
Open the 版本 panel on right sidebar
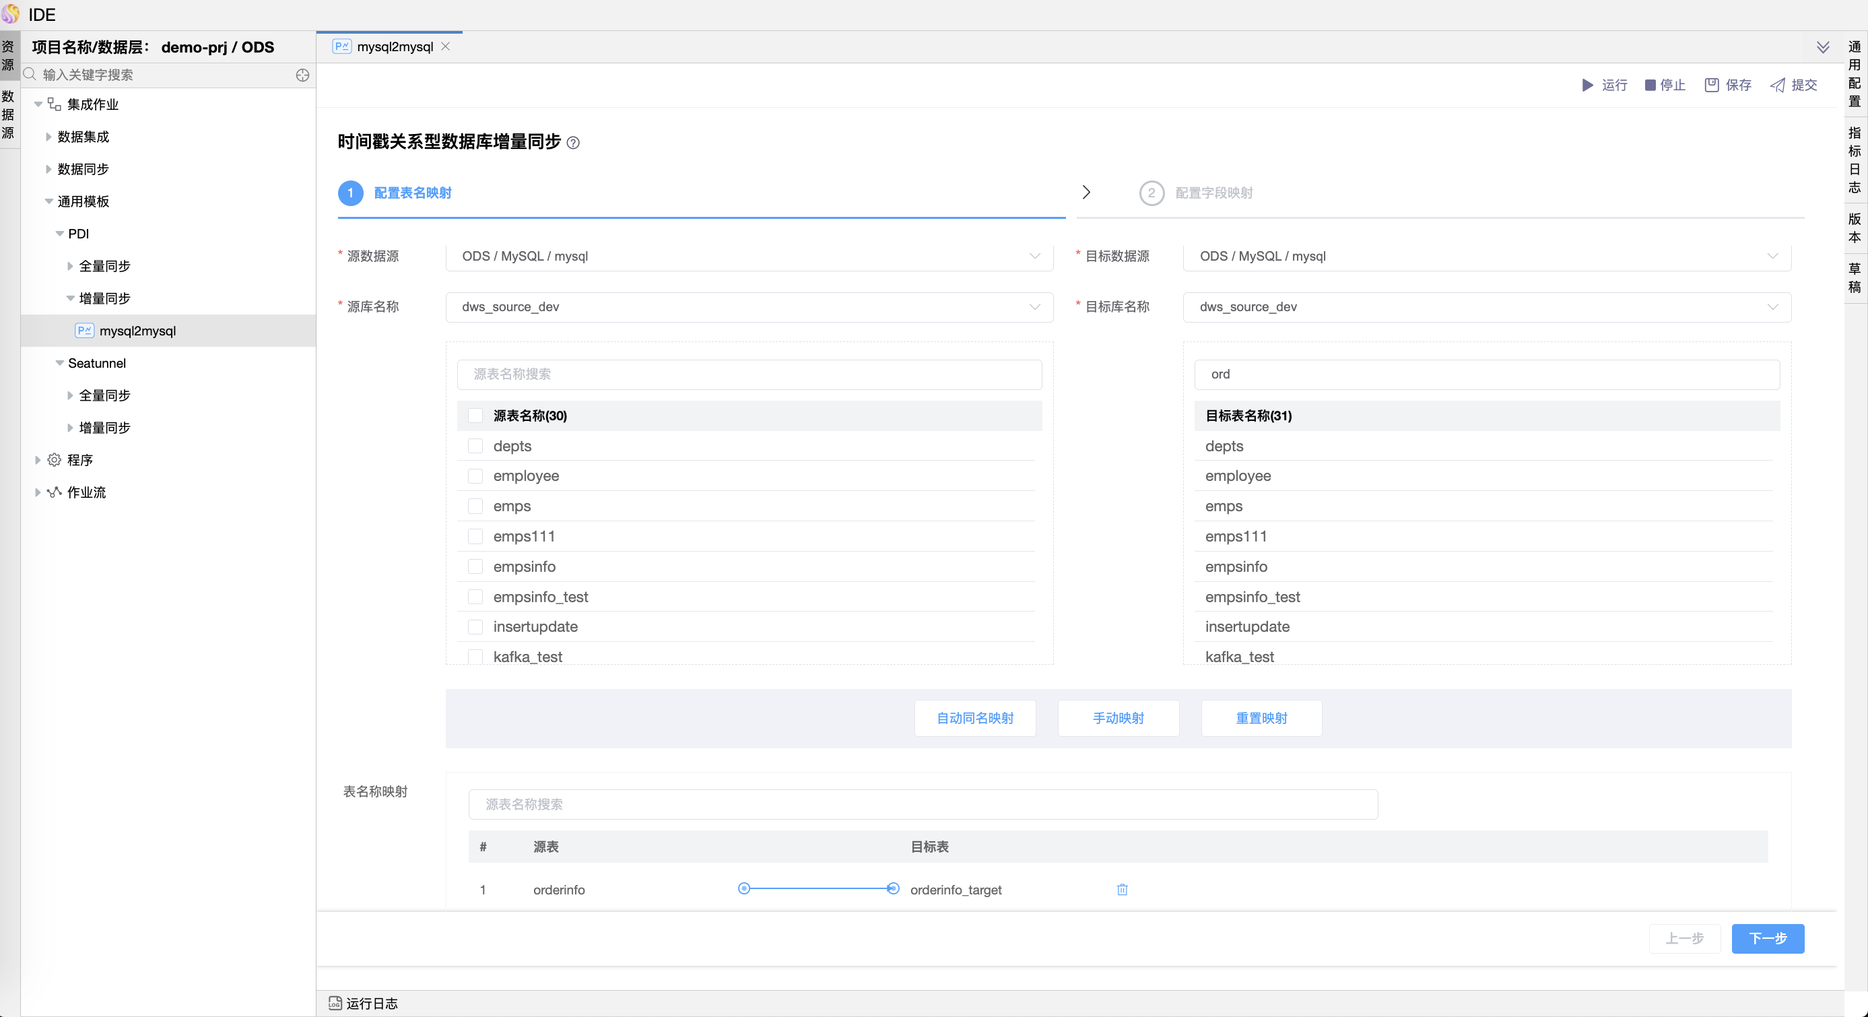pyautogui.click(x=1855, y=226)
